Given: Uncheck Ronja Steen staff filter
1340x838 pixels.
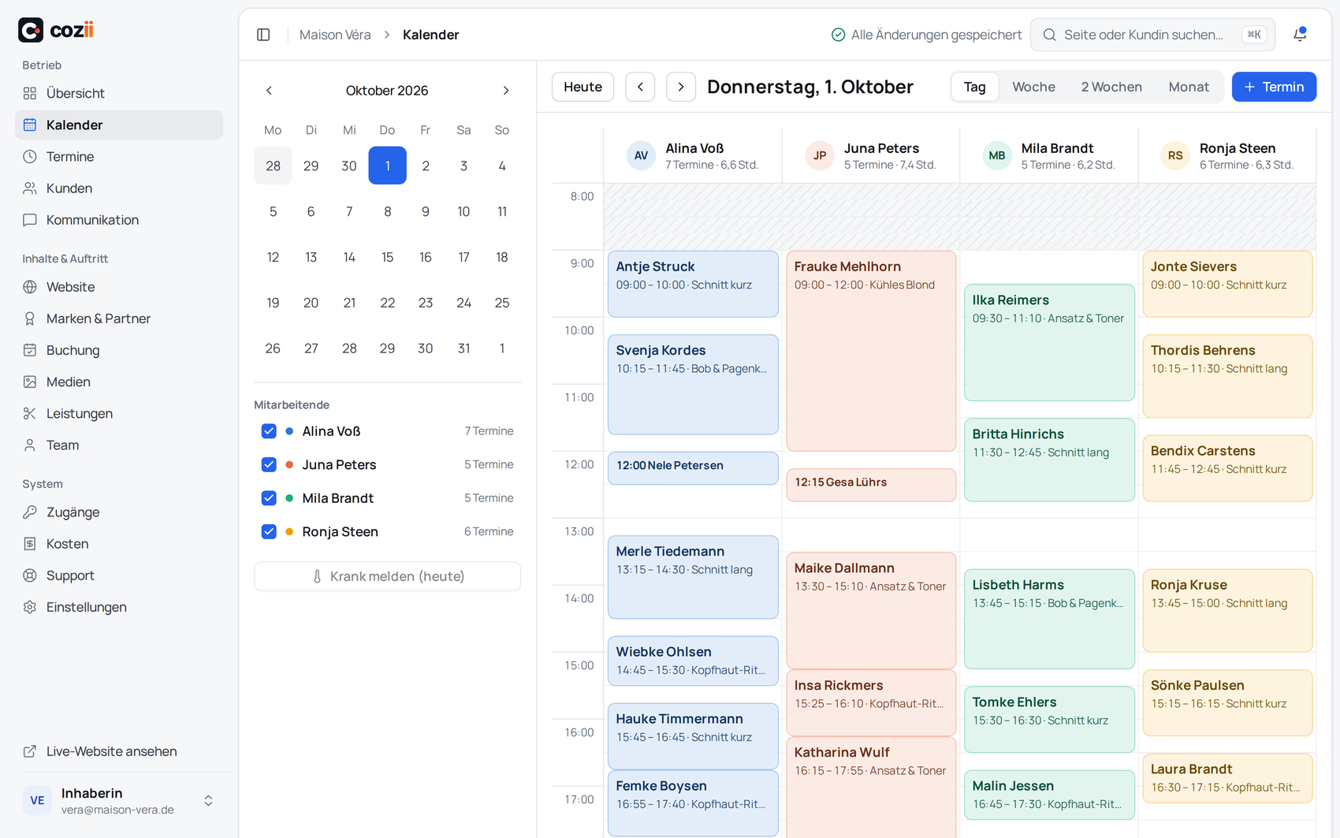Looking at the screenshot, I should coord(269,531).
